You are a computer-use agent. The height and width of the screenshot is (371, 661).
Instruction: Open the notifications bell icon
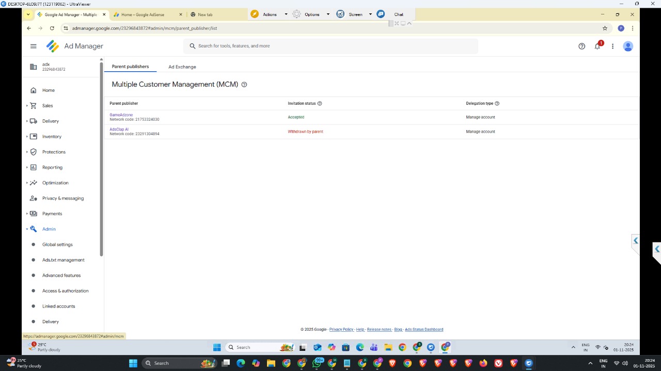(x=597, y=46)
